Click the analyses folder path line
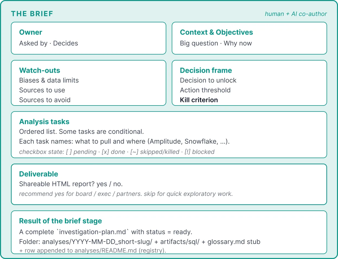 click(140, 242)
